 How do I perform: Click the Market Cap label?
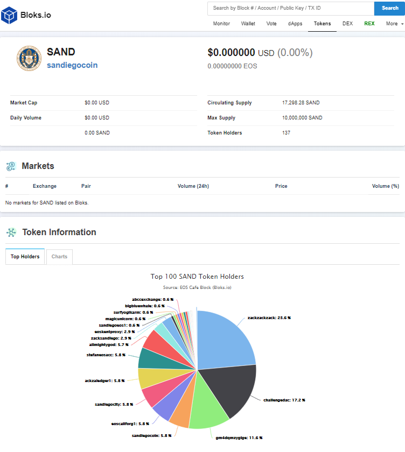pos(24,103)
